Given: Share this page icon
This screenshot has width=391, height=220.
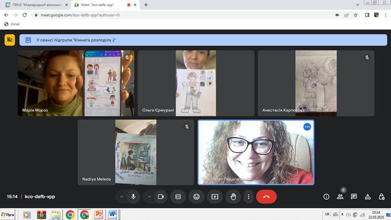Looking at the screenshot, I should (346, 15).
